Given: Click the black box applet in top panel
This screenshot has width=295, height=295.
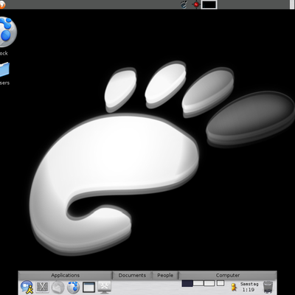Looking at the screenshot, I should point(209,4).
